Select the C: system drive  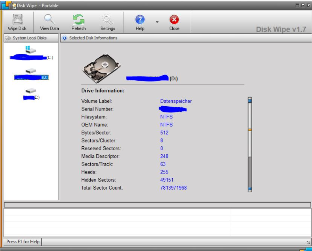click(x=31, y=53)
